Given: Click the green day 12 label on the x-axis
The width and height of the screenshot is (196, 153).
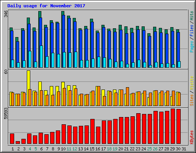Looking at the screenshot, I should 75,149.
